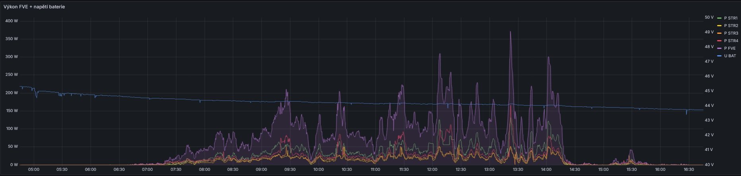The image size is (741, 176).
Task: Click the 10:00 time axis label
Action: click(318, 170)
